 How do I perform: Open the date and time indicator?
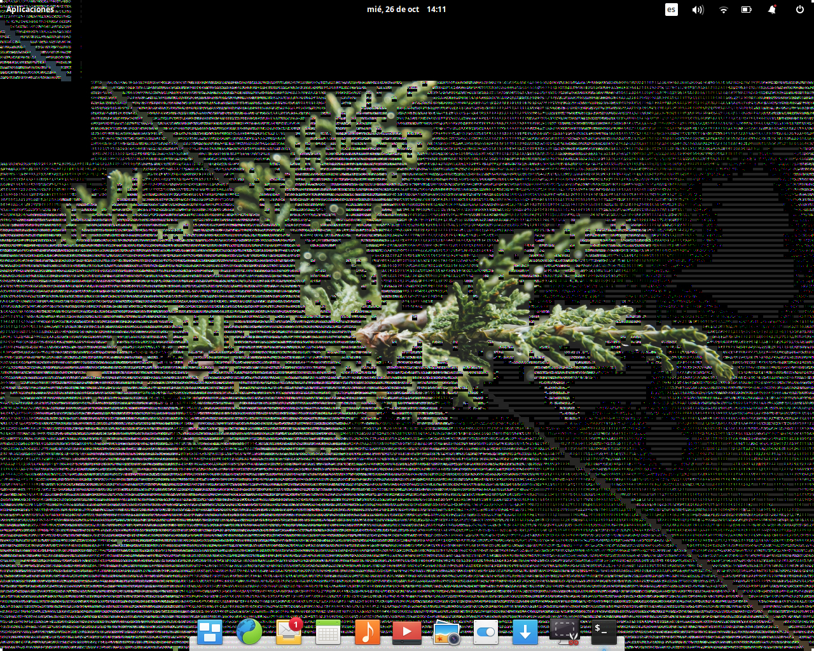(407, 10)
